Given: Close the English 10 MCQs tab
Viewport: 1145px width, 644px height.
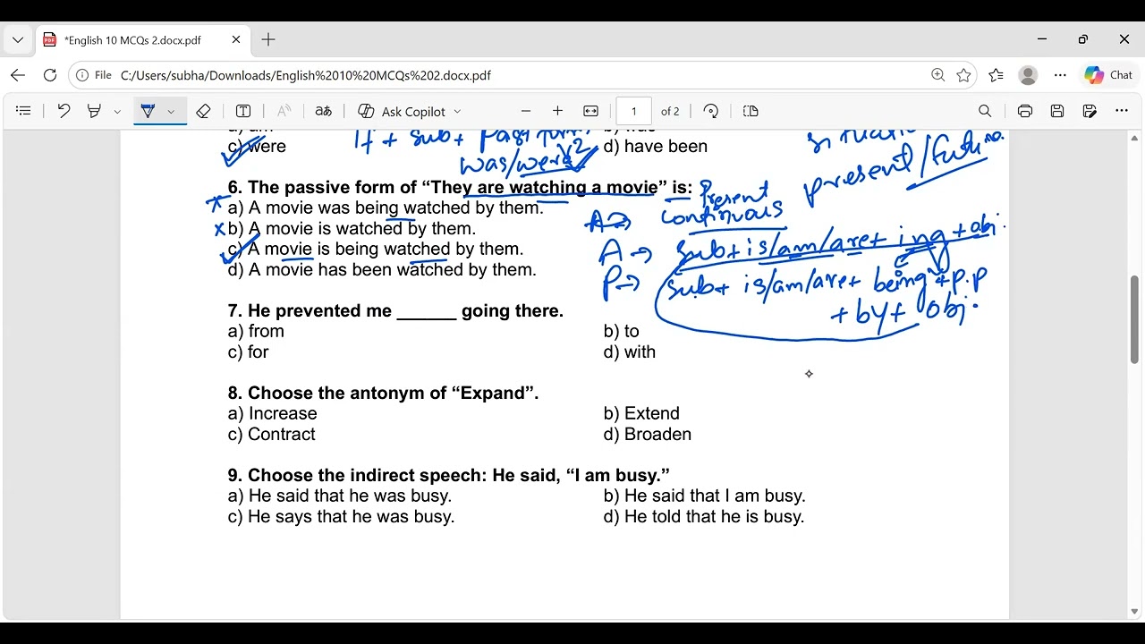Looking at the screenshot, I should click(x=236, y=40).
